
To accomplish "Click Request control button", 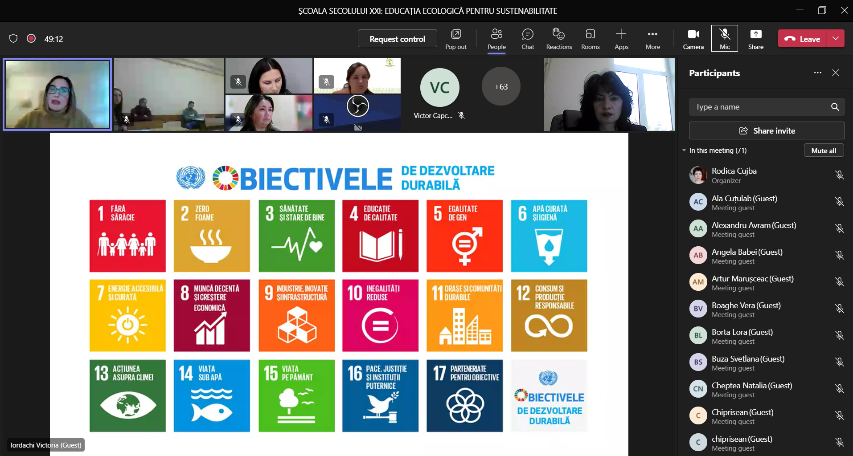I will 397,39.
